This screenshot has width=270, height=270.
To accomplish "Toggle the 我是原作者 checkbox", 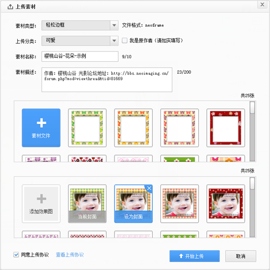I will coord(125,41).
